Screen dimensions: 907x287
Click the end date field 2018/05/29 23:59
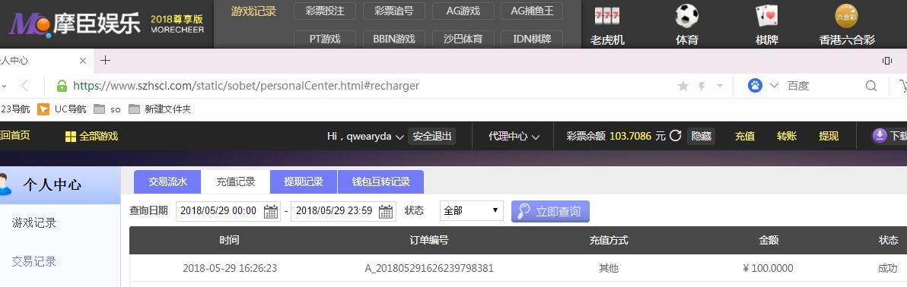tap(343, 211)
